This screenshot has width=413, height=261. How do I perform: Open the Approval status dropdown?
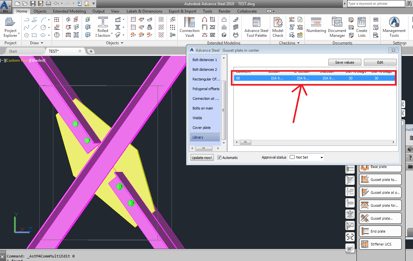306,157
